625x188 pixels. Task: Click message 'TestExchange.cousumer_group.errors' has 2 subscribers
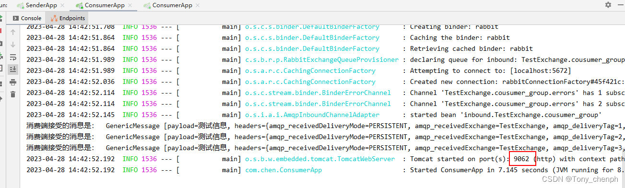coord(517,104)
